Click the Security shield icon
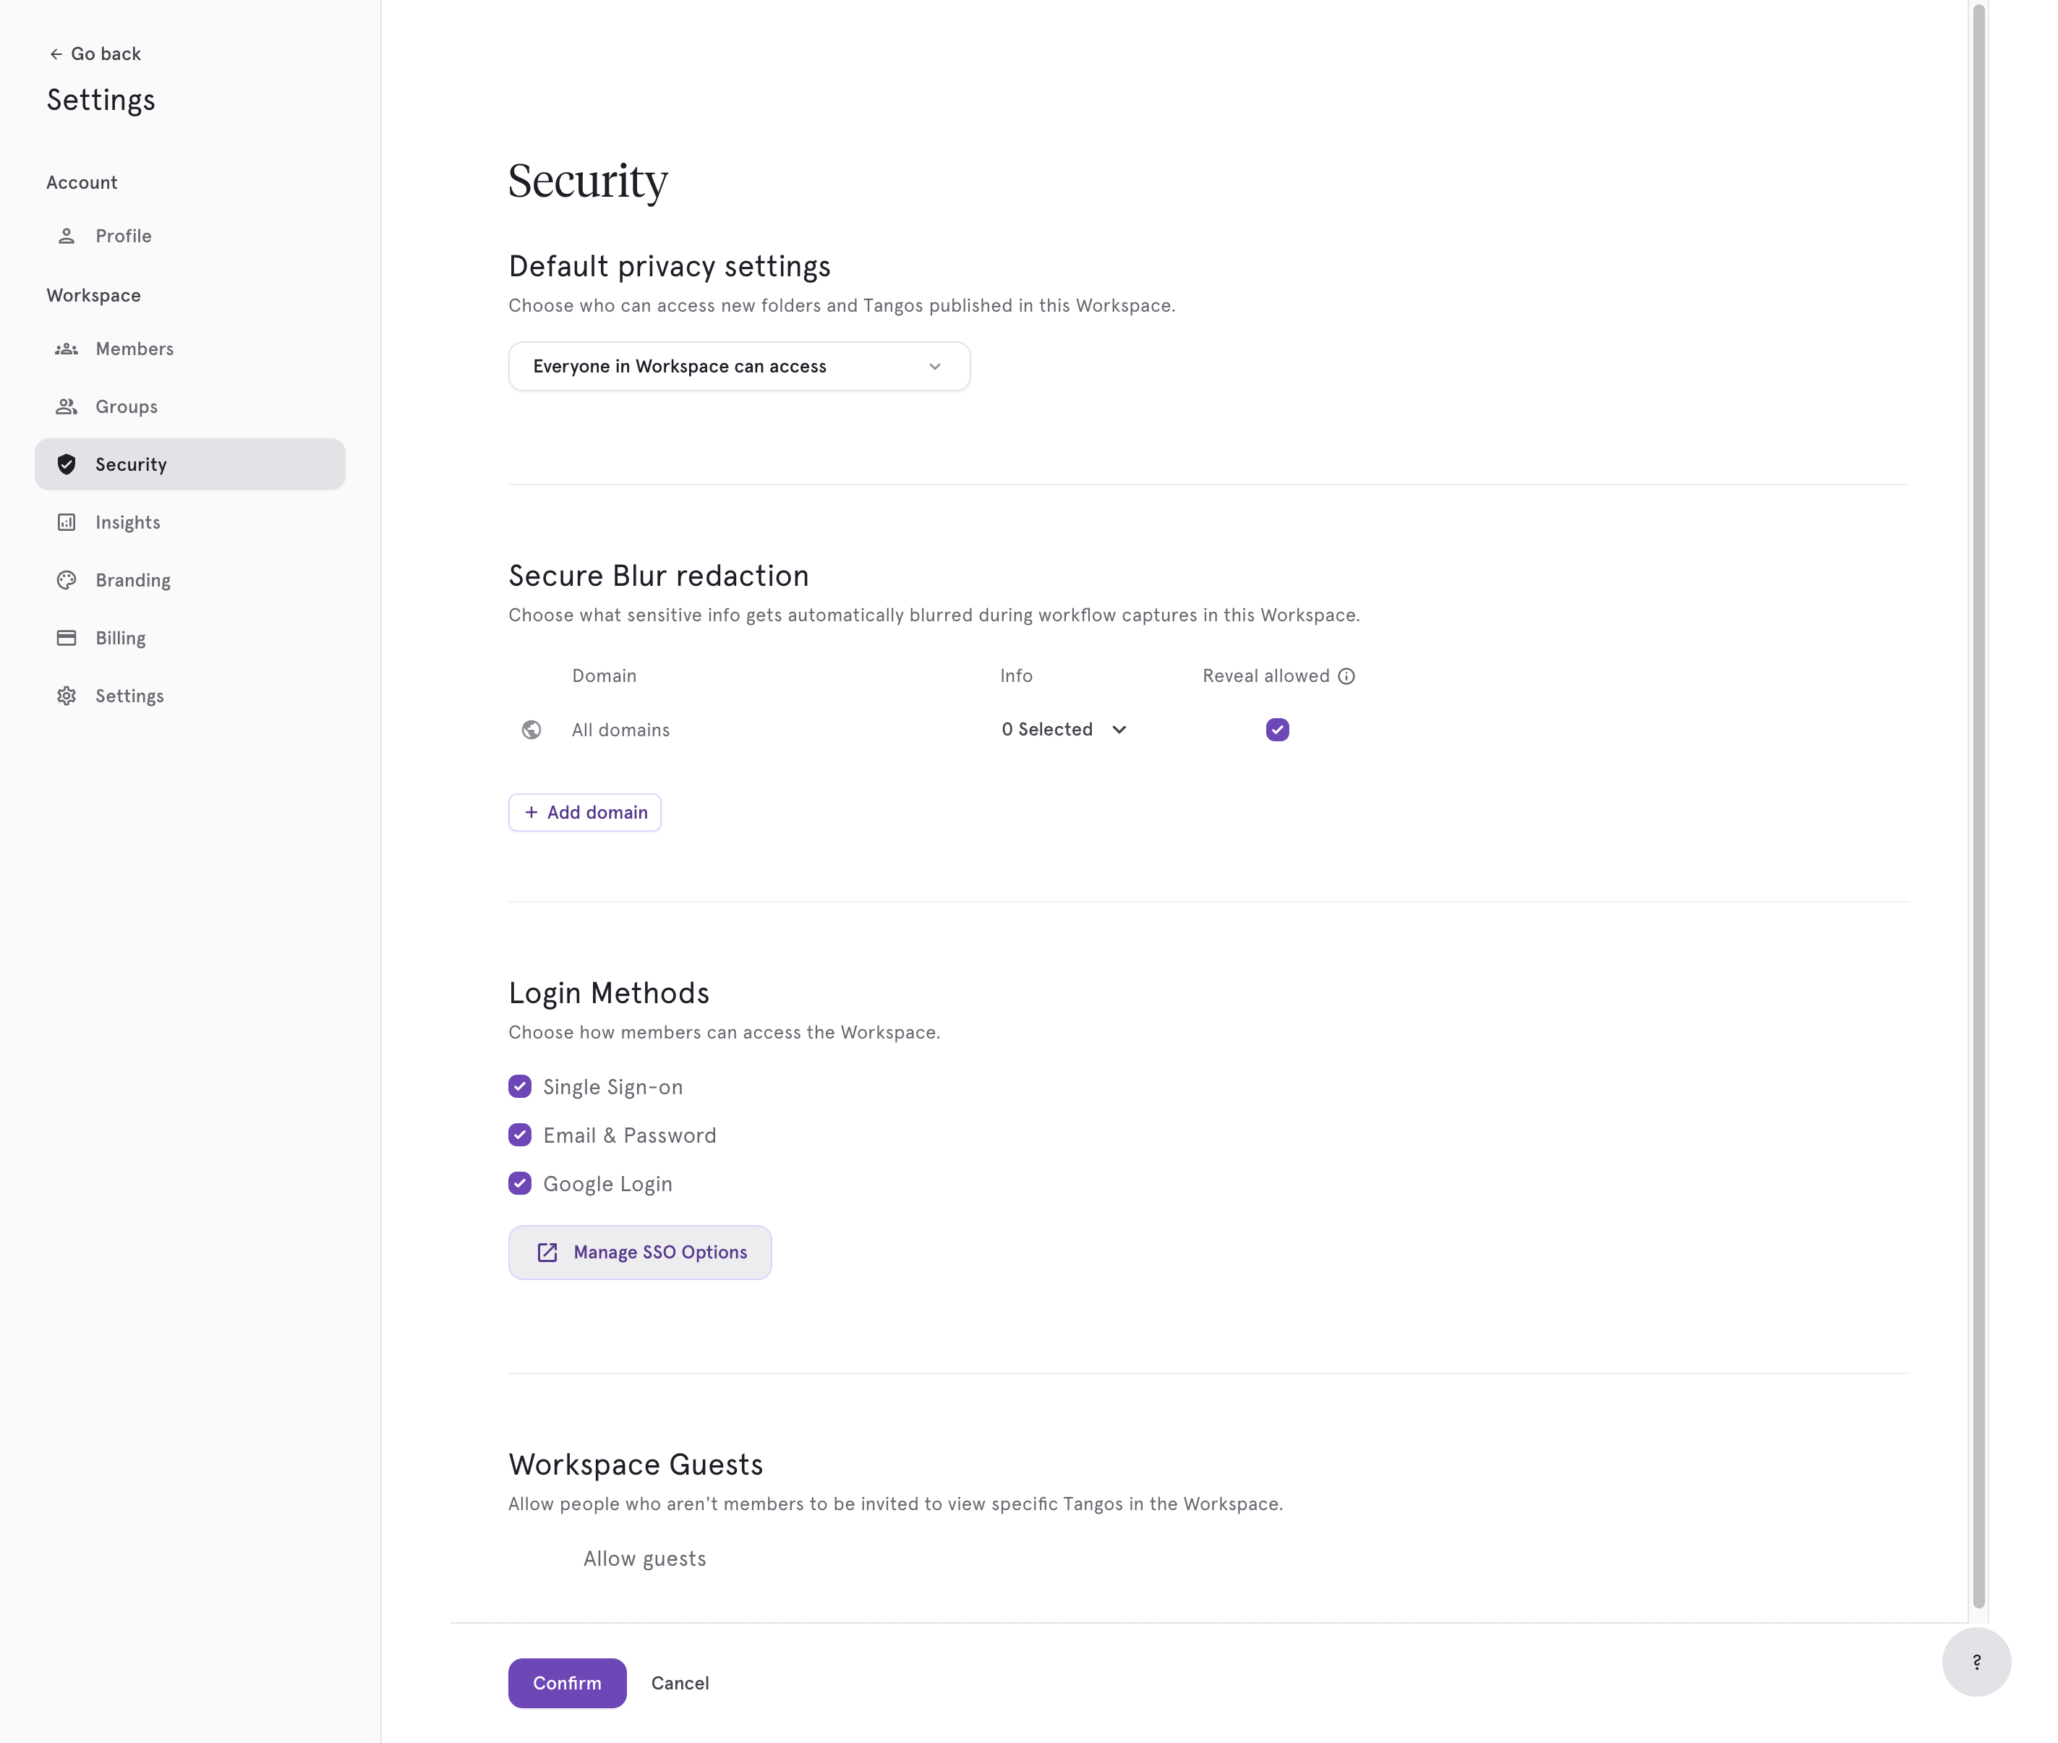The width and height of the screenshot is (2058, 1743). 67,464
